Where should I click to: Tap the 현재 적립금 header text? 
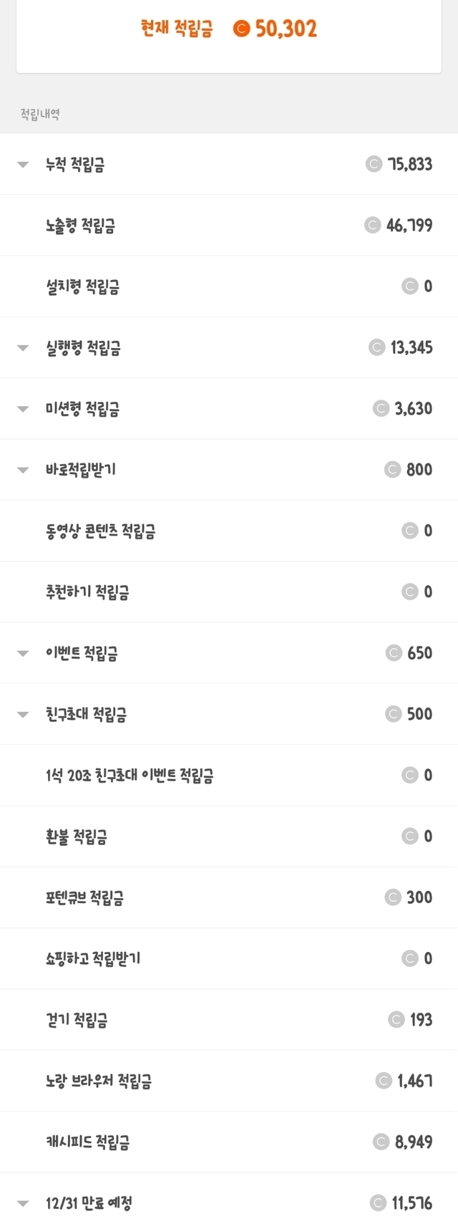(x=177, y=29)
